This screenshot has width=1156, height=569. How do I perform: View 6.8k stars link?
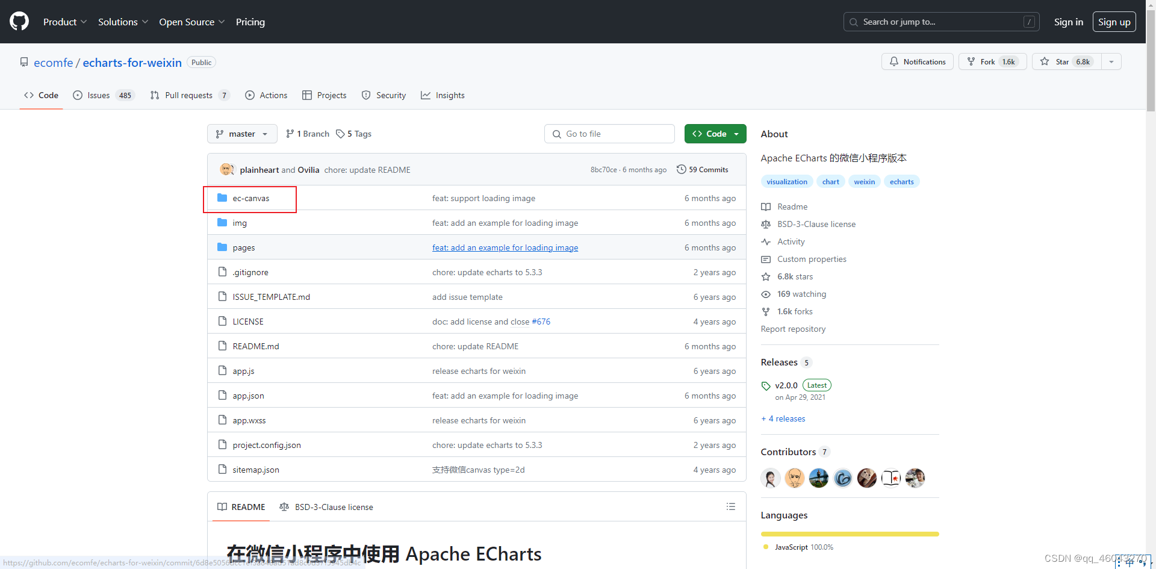788,276
